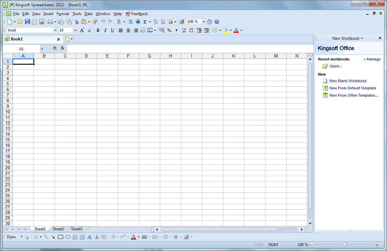The height and width of the screenshot is (251, 387).
Task: Open Print Preview from the toolbar
Action: coord(61,22)
